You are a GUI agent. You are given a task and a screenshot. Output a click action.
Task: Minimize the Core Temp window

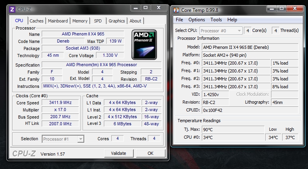(x=272, y=8)
